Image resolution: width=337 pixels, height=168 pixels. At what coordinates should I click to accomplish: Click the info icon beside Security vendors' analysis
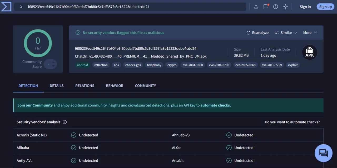point(65,122)
